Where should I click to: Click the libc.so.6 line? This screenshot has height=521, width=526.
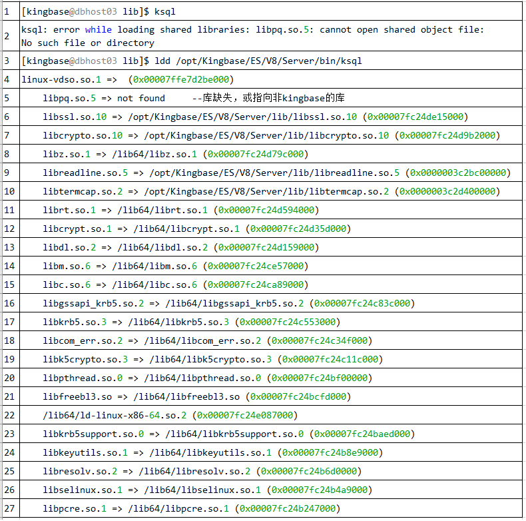(x=176, y=284)
